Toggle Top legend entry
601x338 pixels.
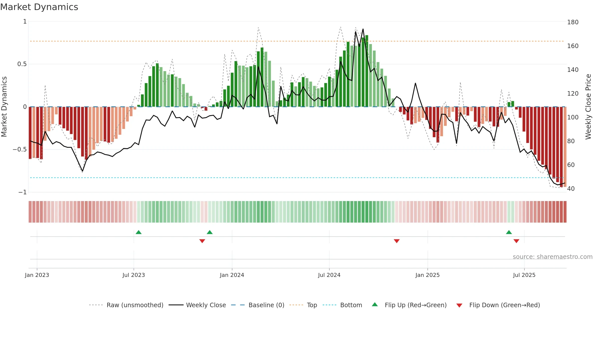[x=303, y=305]
